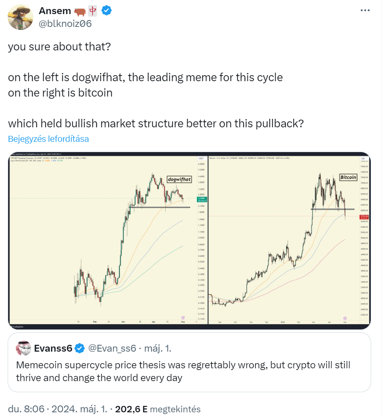Click Evanss6's small avatar in quoted tweet
Image resolution: width=384 pixels, height=417 pixels.
pos(24,348)
